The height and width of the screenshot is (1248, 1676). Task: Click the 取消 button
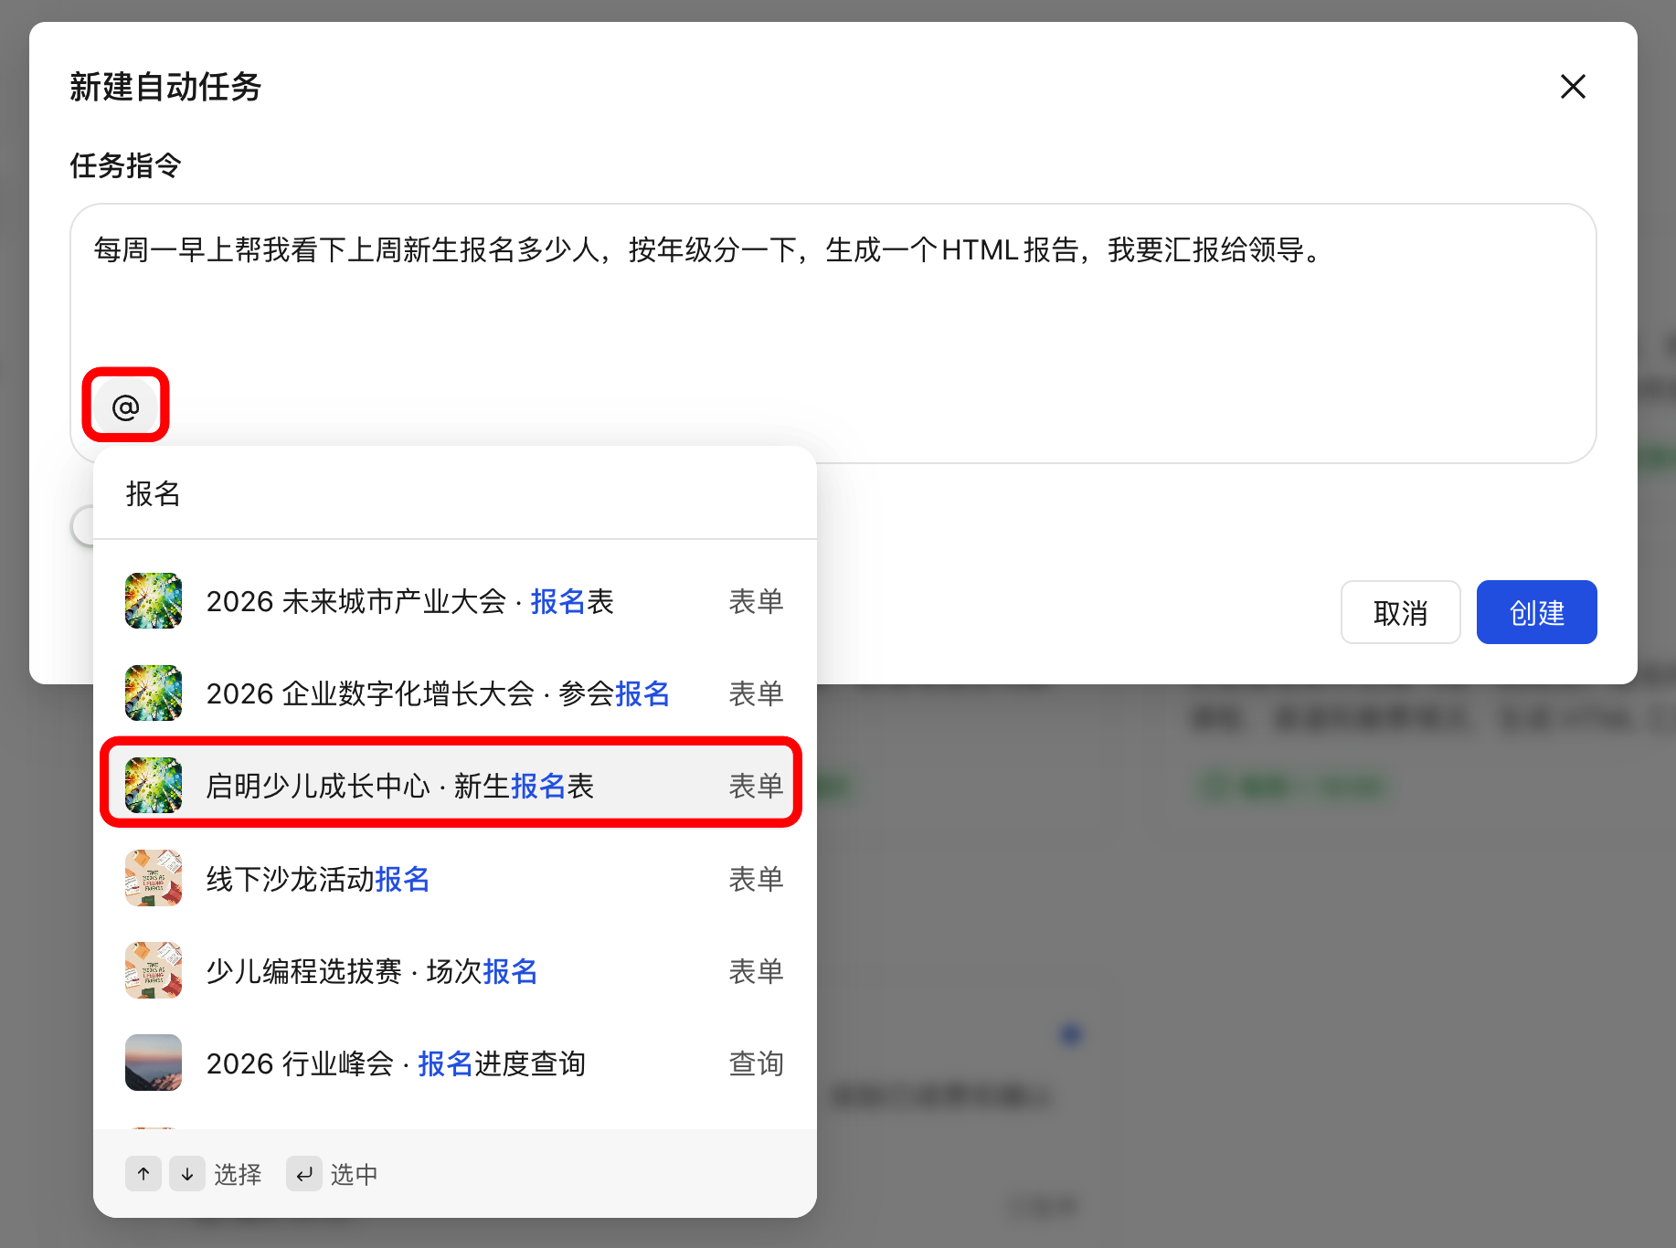point(1400,612)
